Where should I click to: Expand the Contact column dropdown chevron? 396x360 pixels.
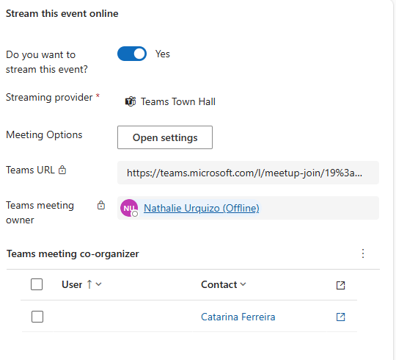(x=243, y=284)
